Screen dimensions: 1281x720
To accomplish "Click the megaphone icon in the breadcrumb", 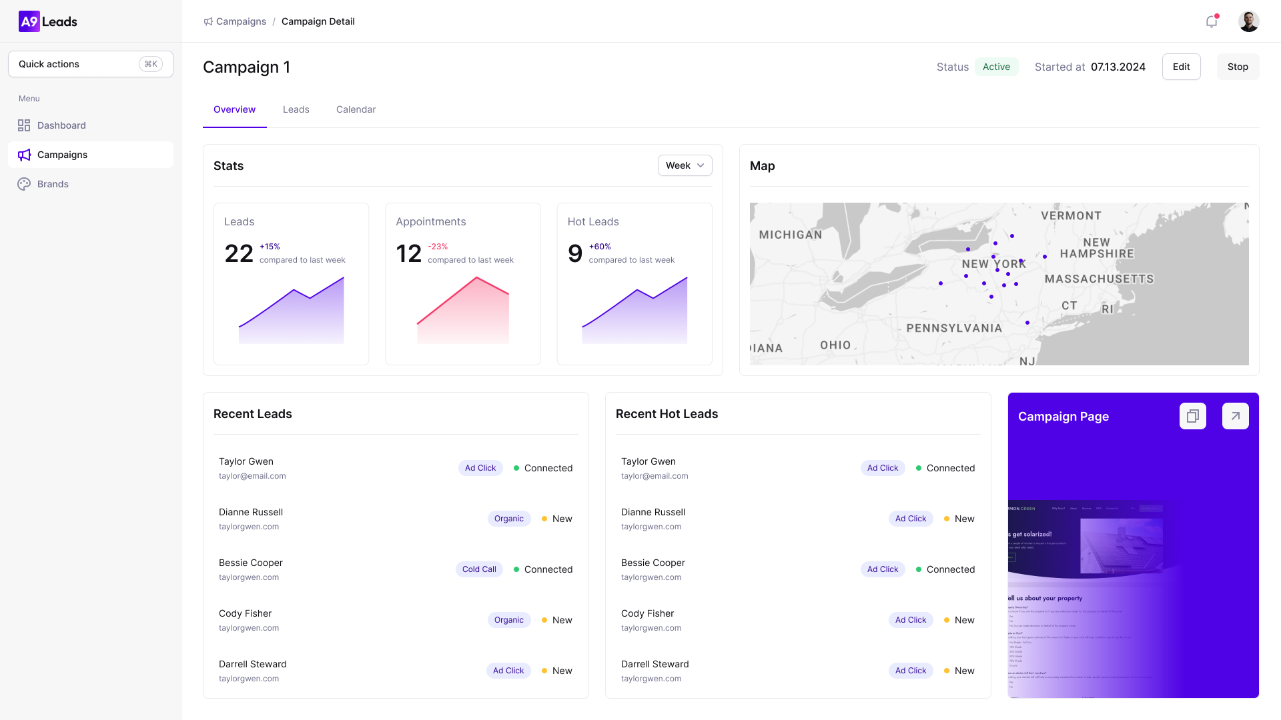I will [x=207, y=21].
